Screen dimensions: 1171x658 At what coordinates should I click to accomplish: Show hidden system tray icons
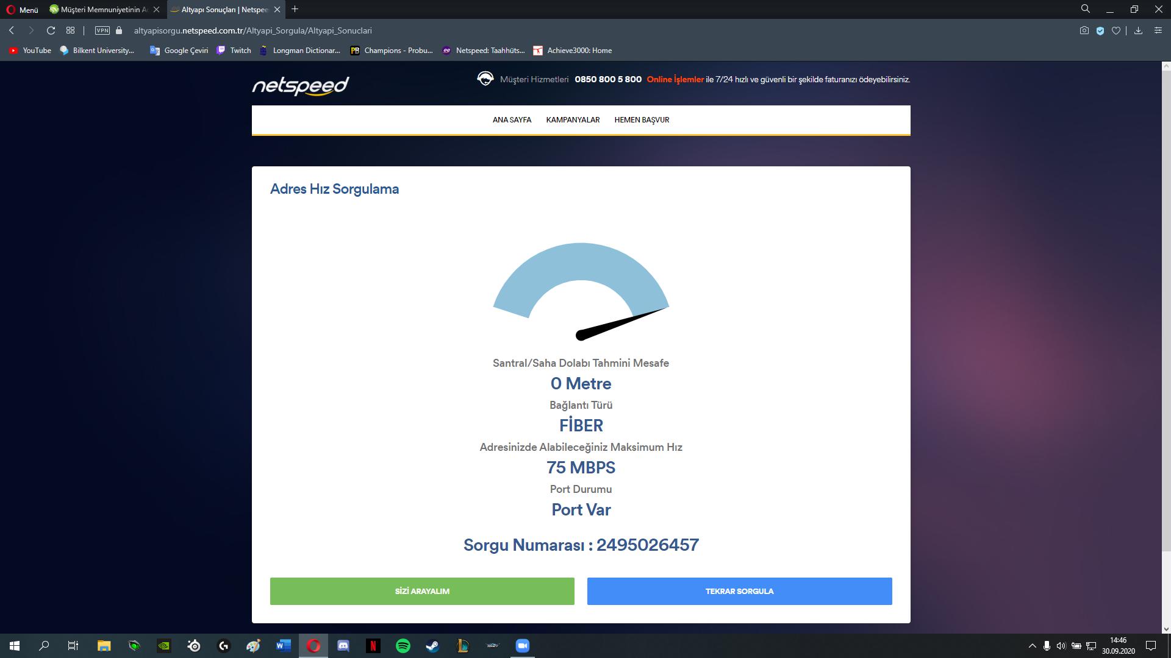[x=1032, y=646]
